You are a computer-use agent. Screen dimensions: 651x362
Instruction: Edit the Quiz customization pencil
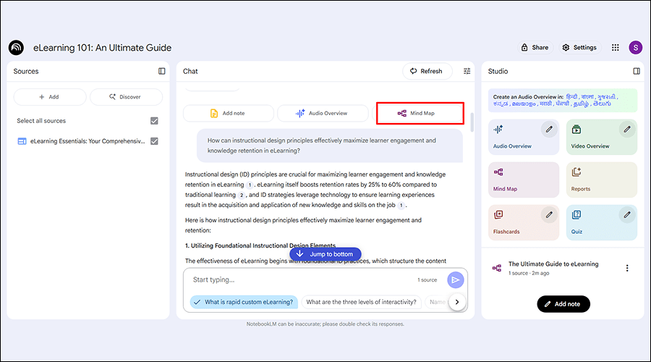[627, 214]
